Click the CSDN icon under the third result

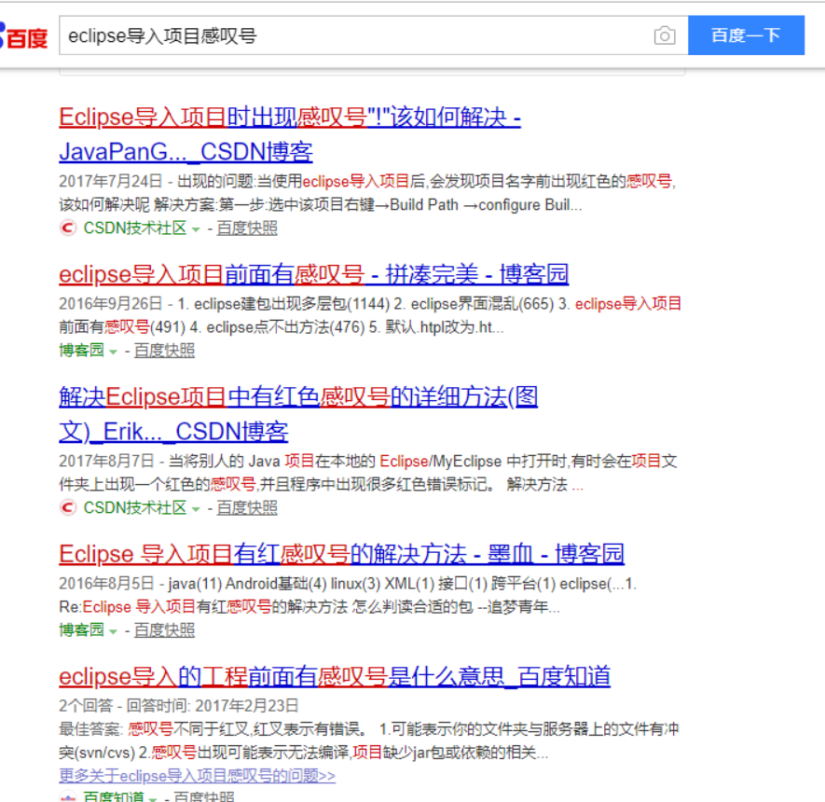coord(67,508)
